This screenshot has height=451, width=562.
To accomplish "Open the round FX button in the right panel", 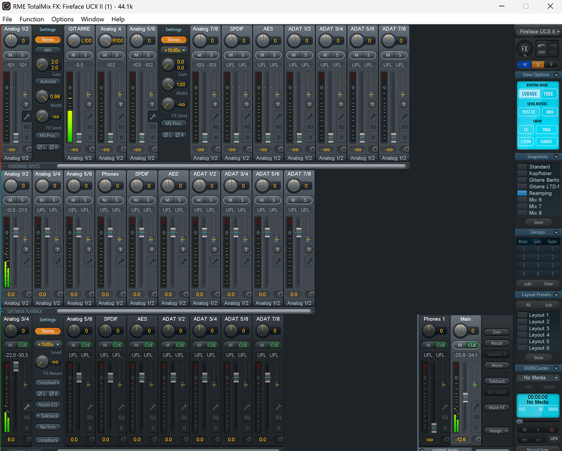I will point(524,49).
